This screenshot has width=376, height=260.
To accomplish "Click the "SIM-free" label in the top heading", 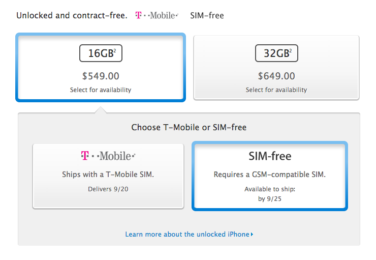I will [x=207, y=15].
